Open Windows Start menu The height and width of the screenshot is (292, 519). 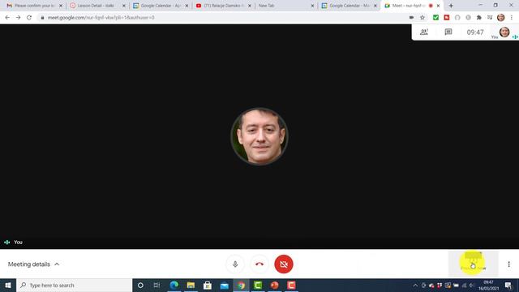[x=8, y=285]
